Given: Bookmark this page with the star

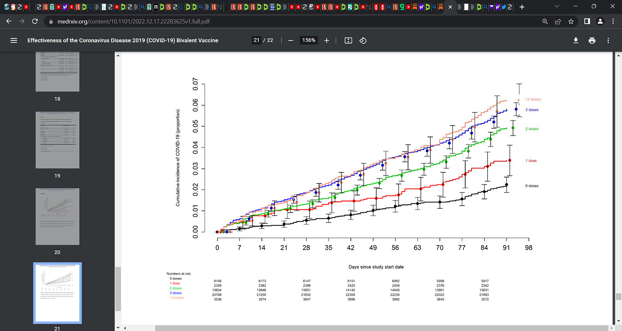Looking at the screenshot, I should click(x=572, y=21).
